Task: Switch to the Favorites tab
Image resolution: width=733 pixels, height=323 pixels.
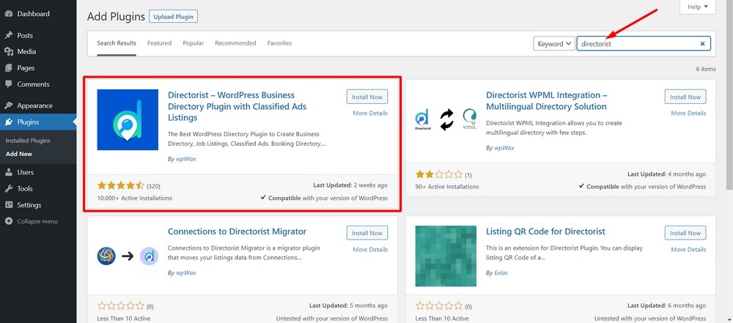Action: [279, 43]
